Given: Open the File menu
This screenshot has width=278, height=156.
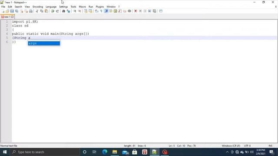Looking at the screenshot, I should [3, 7].
